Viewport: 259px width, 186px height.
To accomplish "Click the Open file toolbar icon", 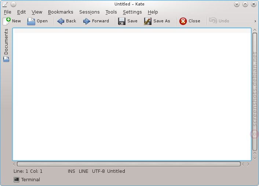I will pos(31,21).
